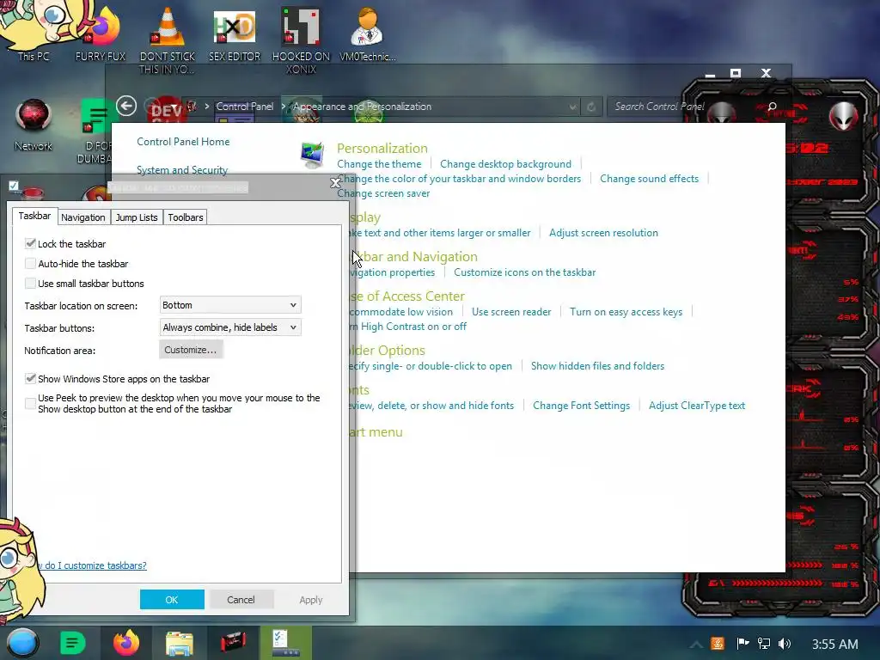This screenshot has height=660, width=880.
Task: Open the FURRY FUX Firefox desktop shortcut
Action: 101,34
